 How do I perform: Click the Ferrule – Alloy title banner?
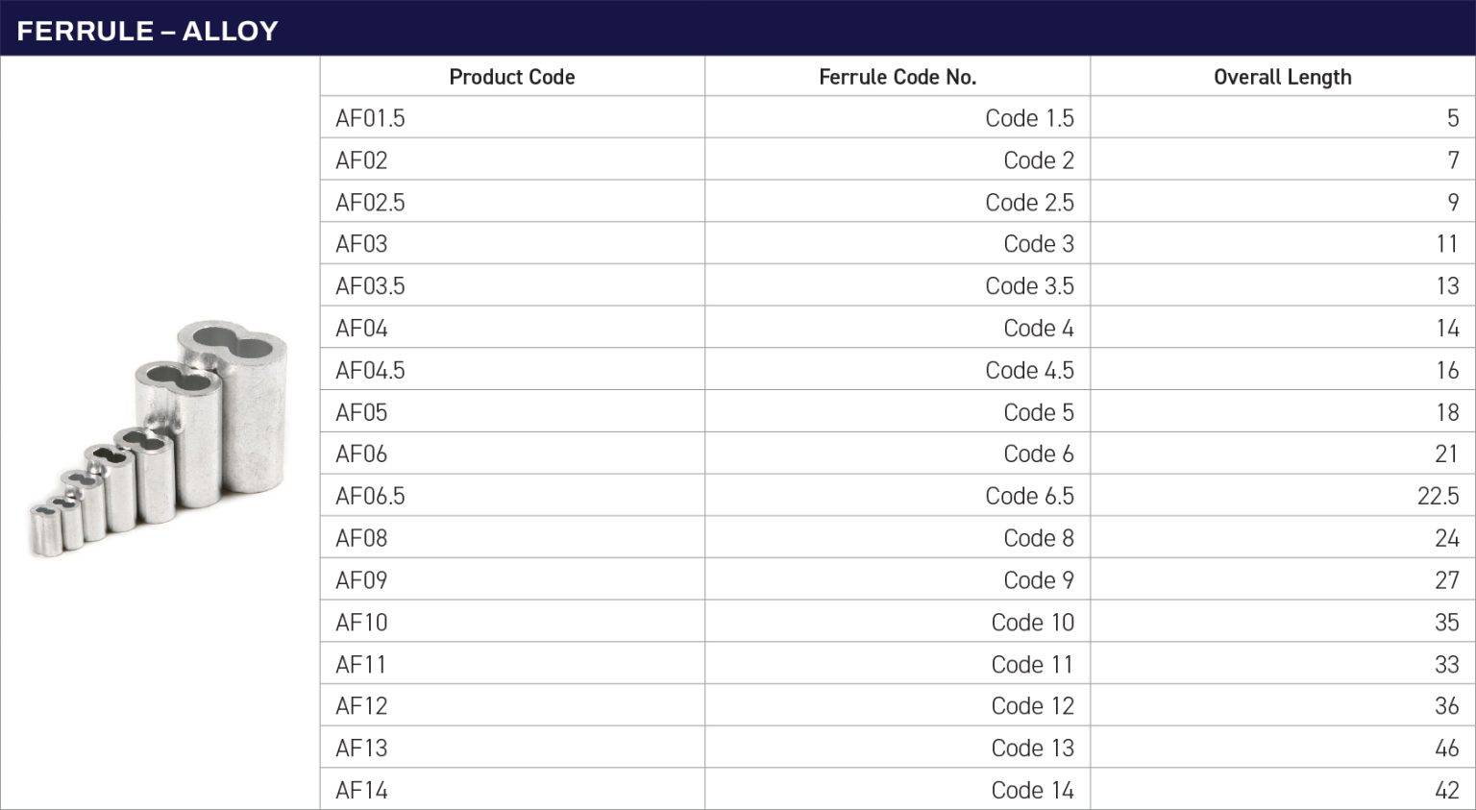pos(147,31)
